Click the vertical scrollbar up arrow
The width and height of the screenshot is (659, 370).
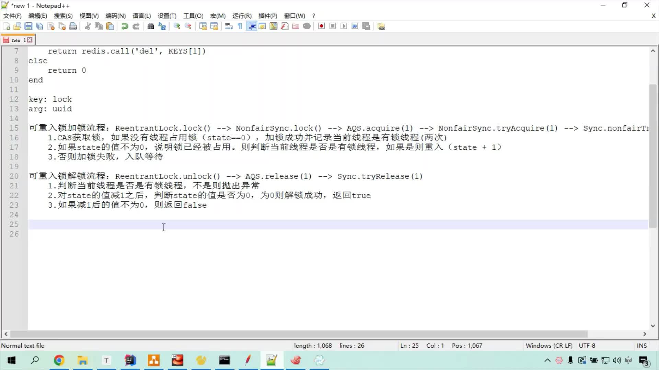pyautogui.click(x=653, y=51)
